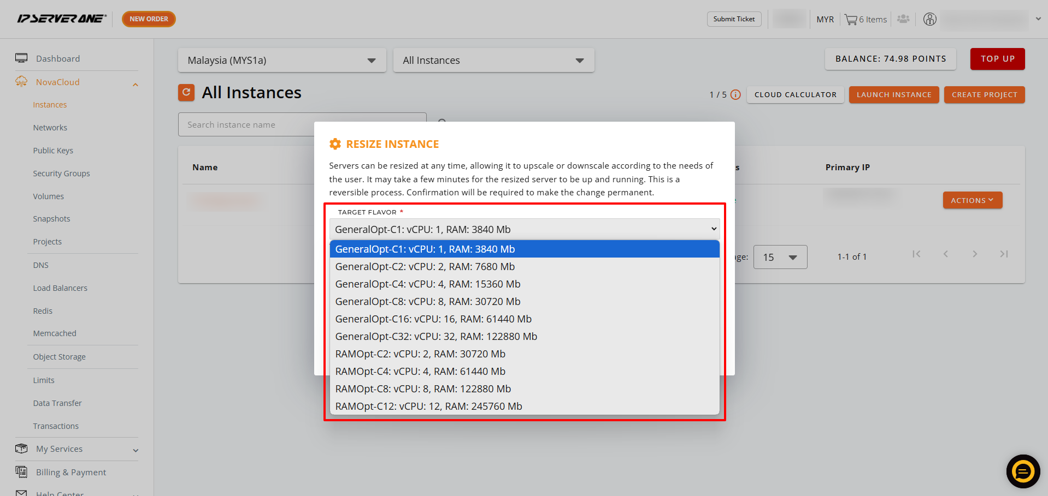Click the instance limit info icon
This screenshot has height=496, width=1048.
[735, 94]
